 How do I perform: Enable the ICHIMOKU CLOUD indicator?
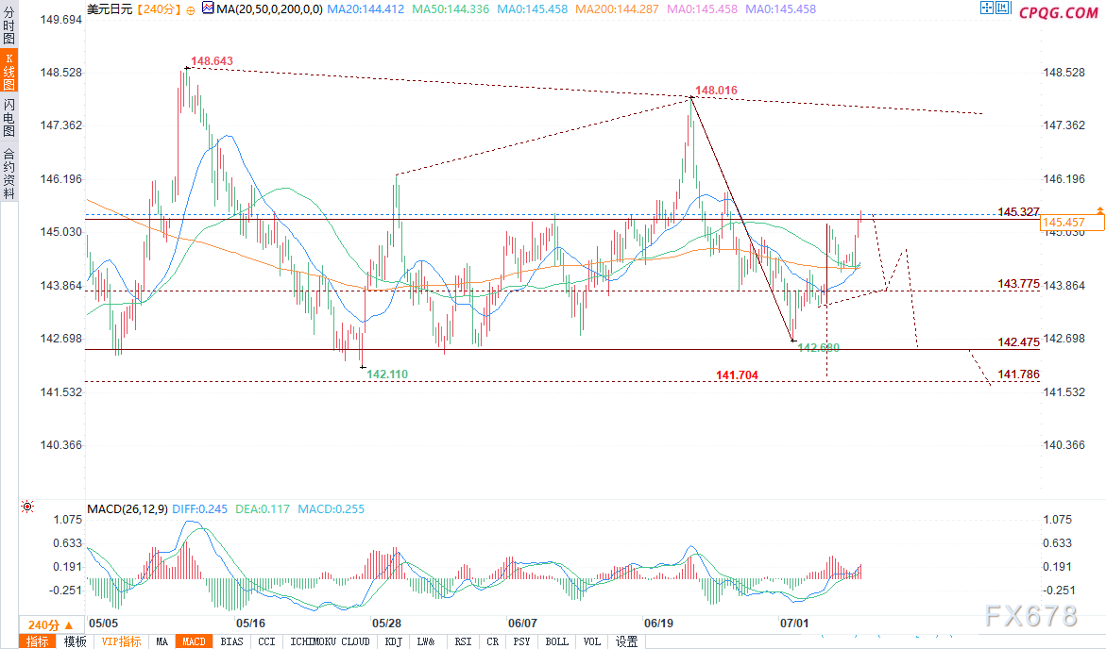330,641
